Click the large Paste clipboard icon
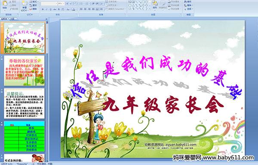This screenshot has height=165, width=258. tap(5, 3)
